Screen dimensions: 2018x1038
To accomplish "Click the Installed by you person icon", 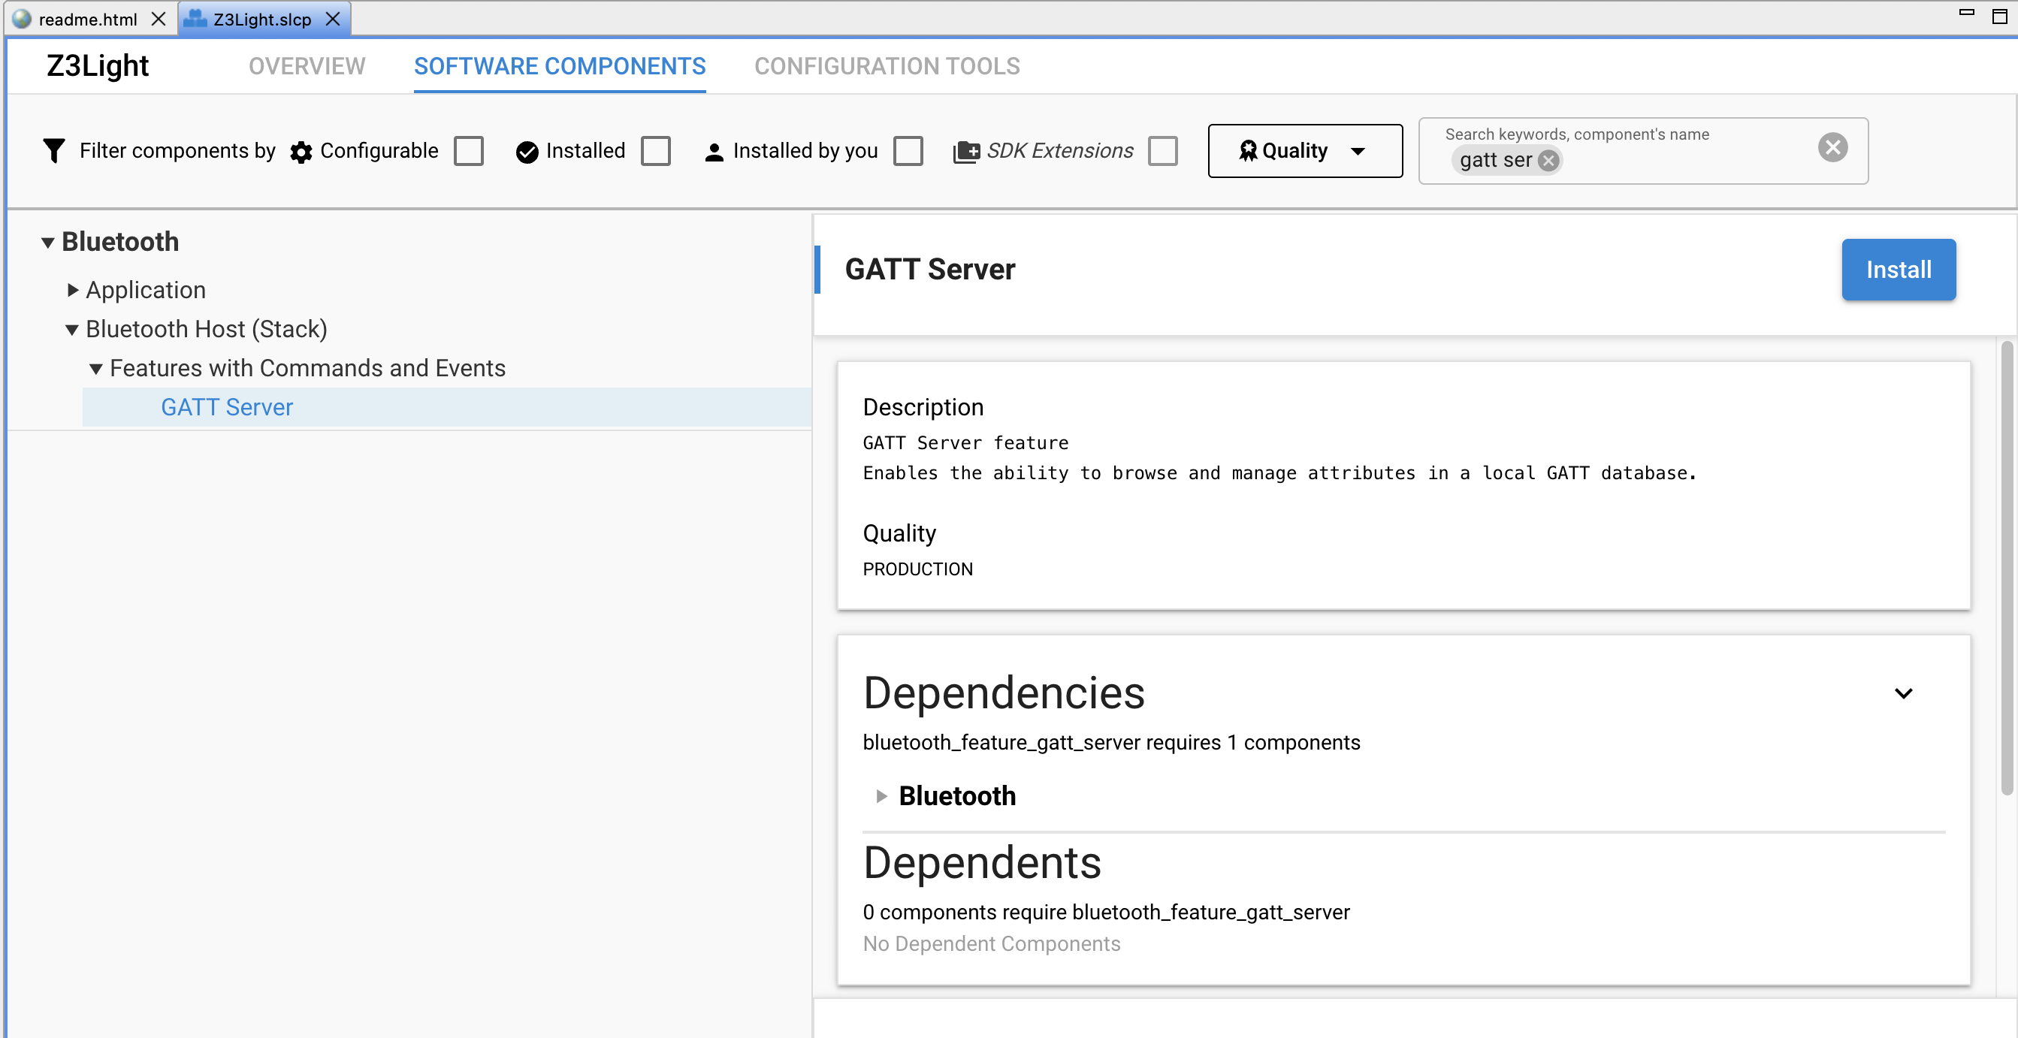I will 714,151.
